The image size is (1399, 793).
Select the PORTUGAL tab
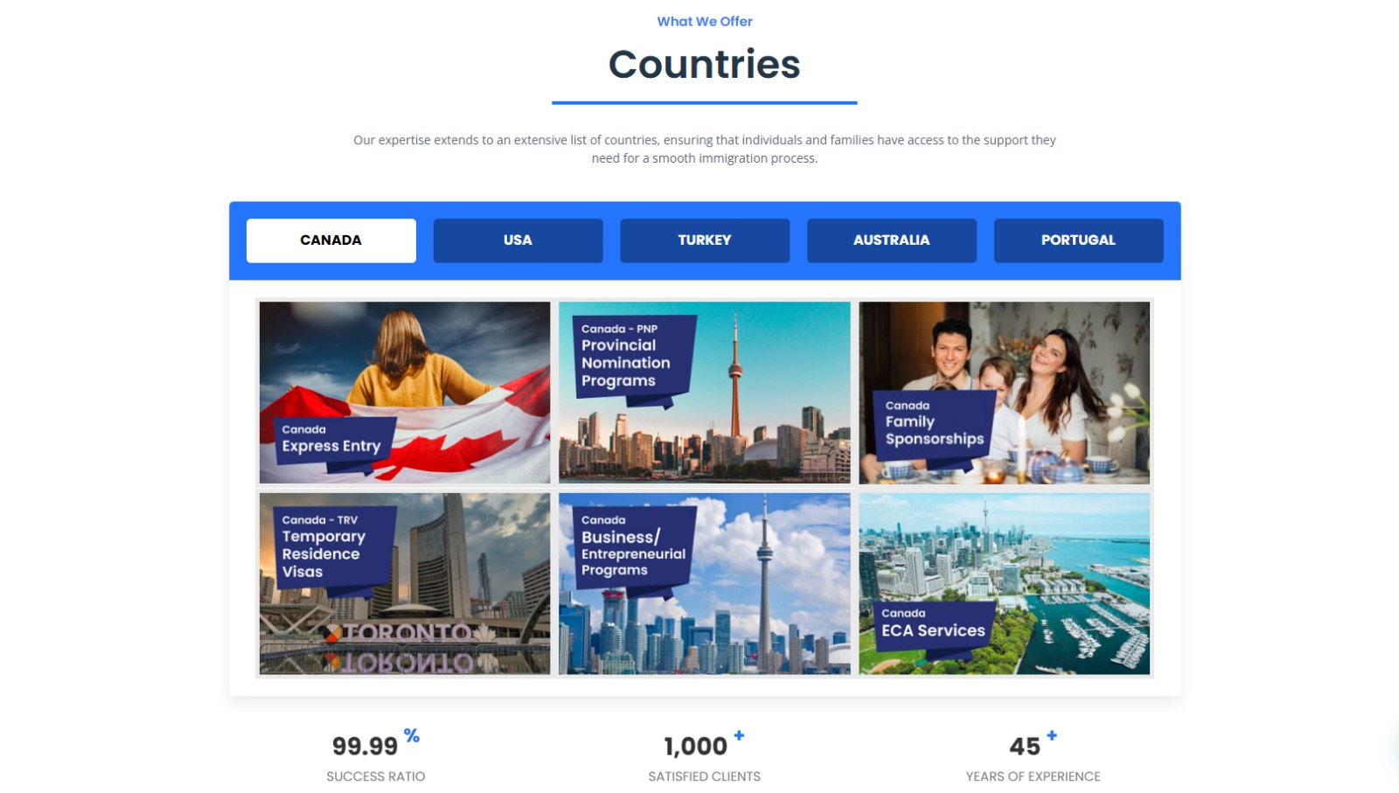click(x=1078, y=240)
